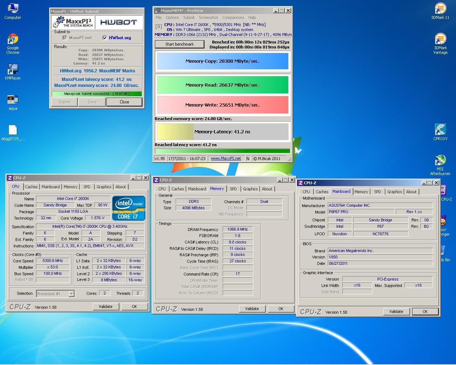Select the a6gg0729 file on the desktop
Image resolution: width=456 pixels, height=365 pixels.
point(13,133)
